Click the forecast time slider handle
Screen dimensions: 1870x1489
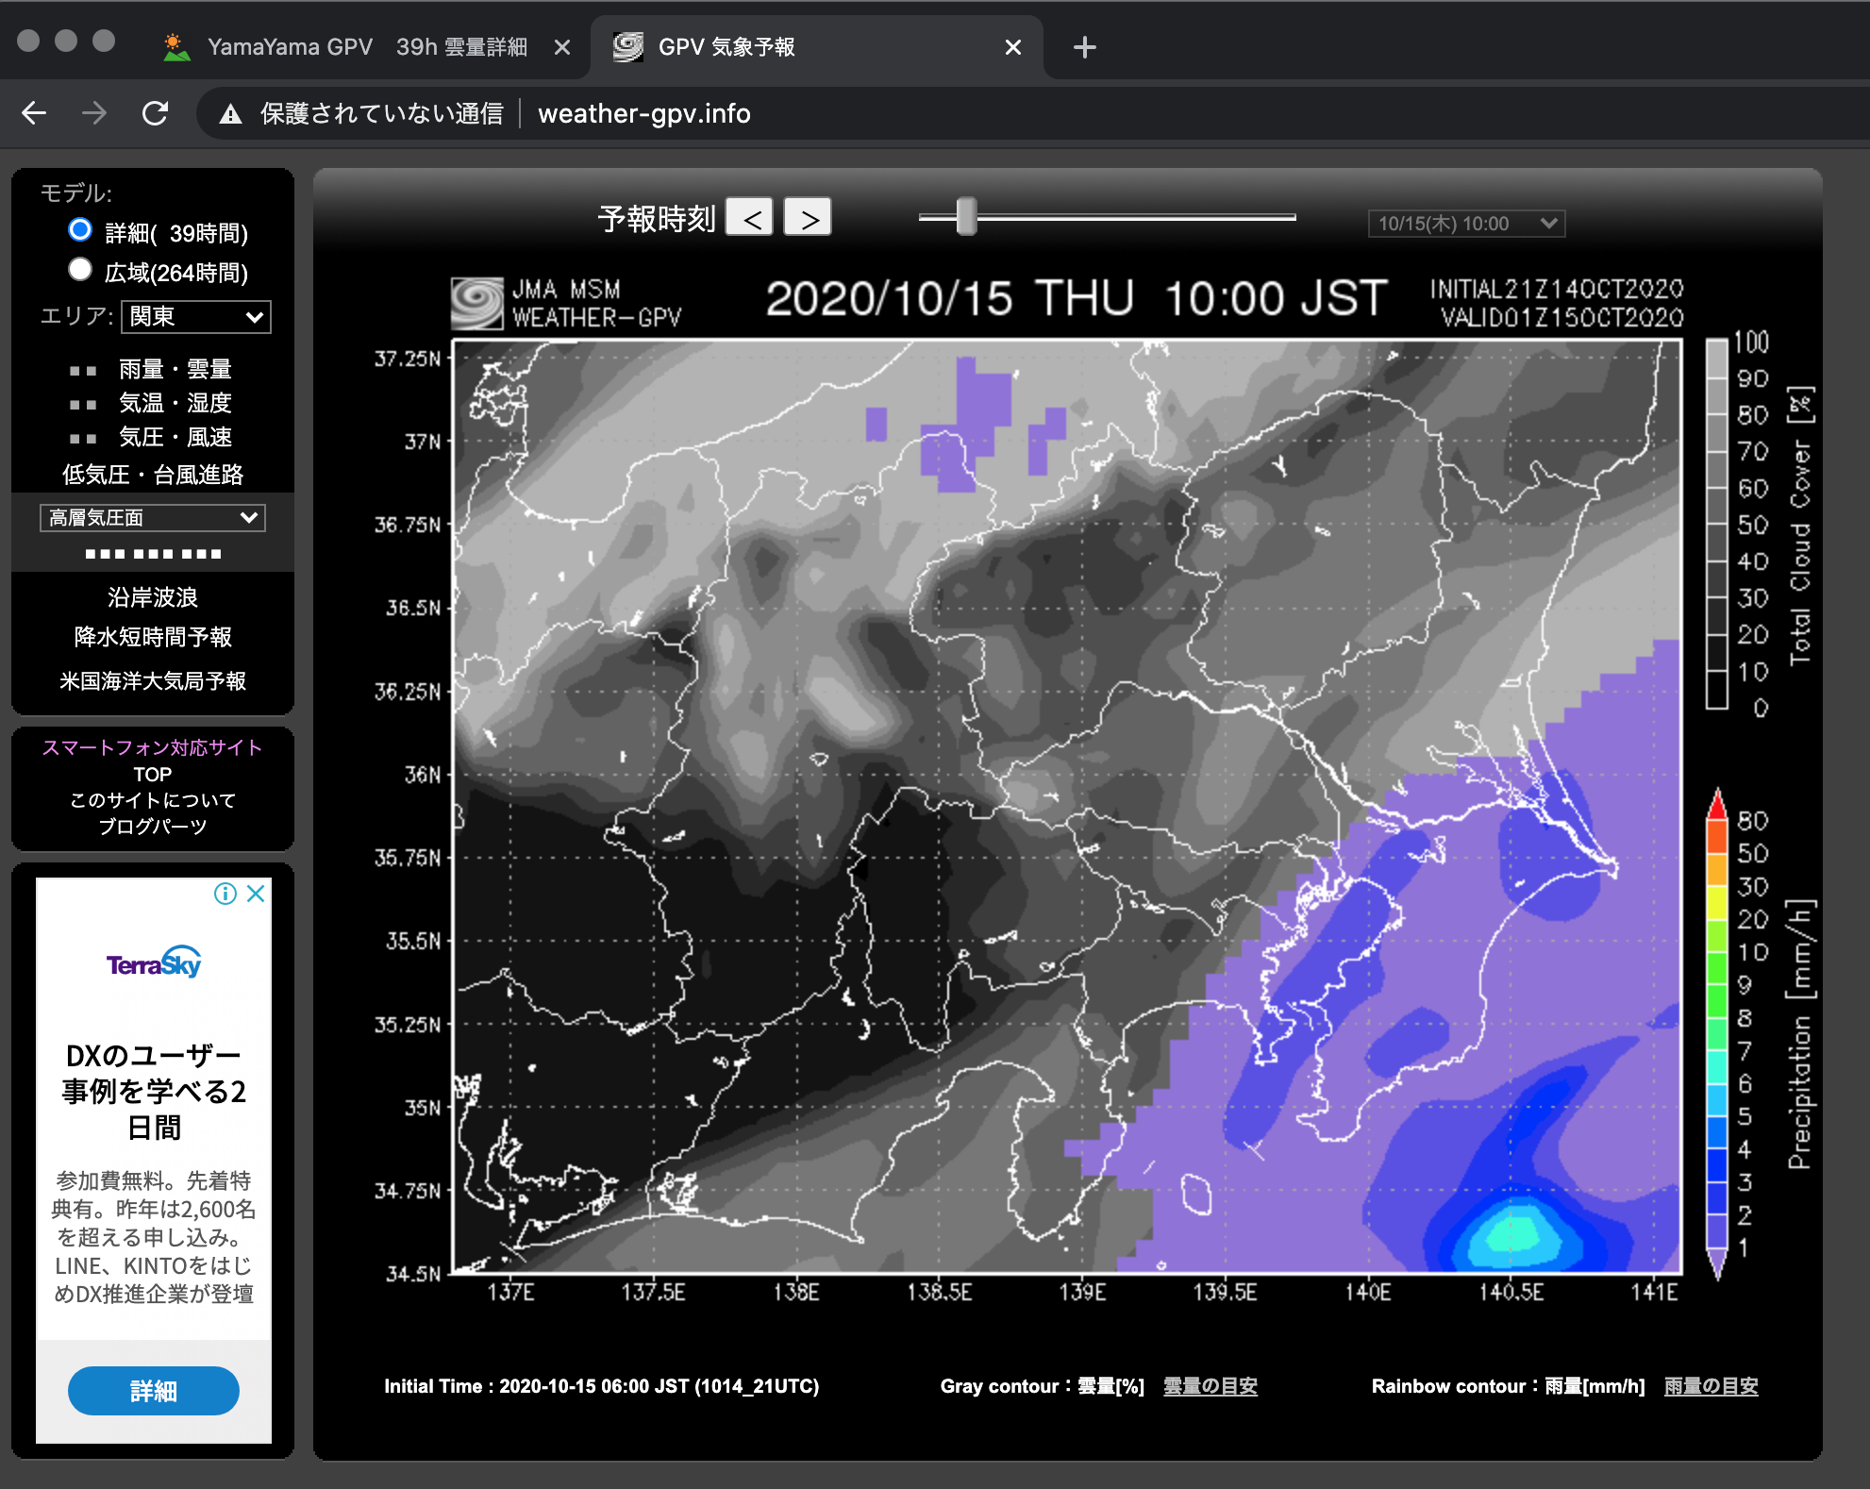point(965,217)
